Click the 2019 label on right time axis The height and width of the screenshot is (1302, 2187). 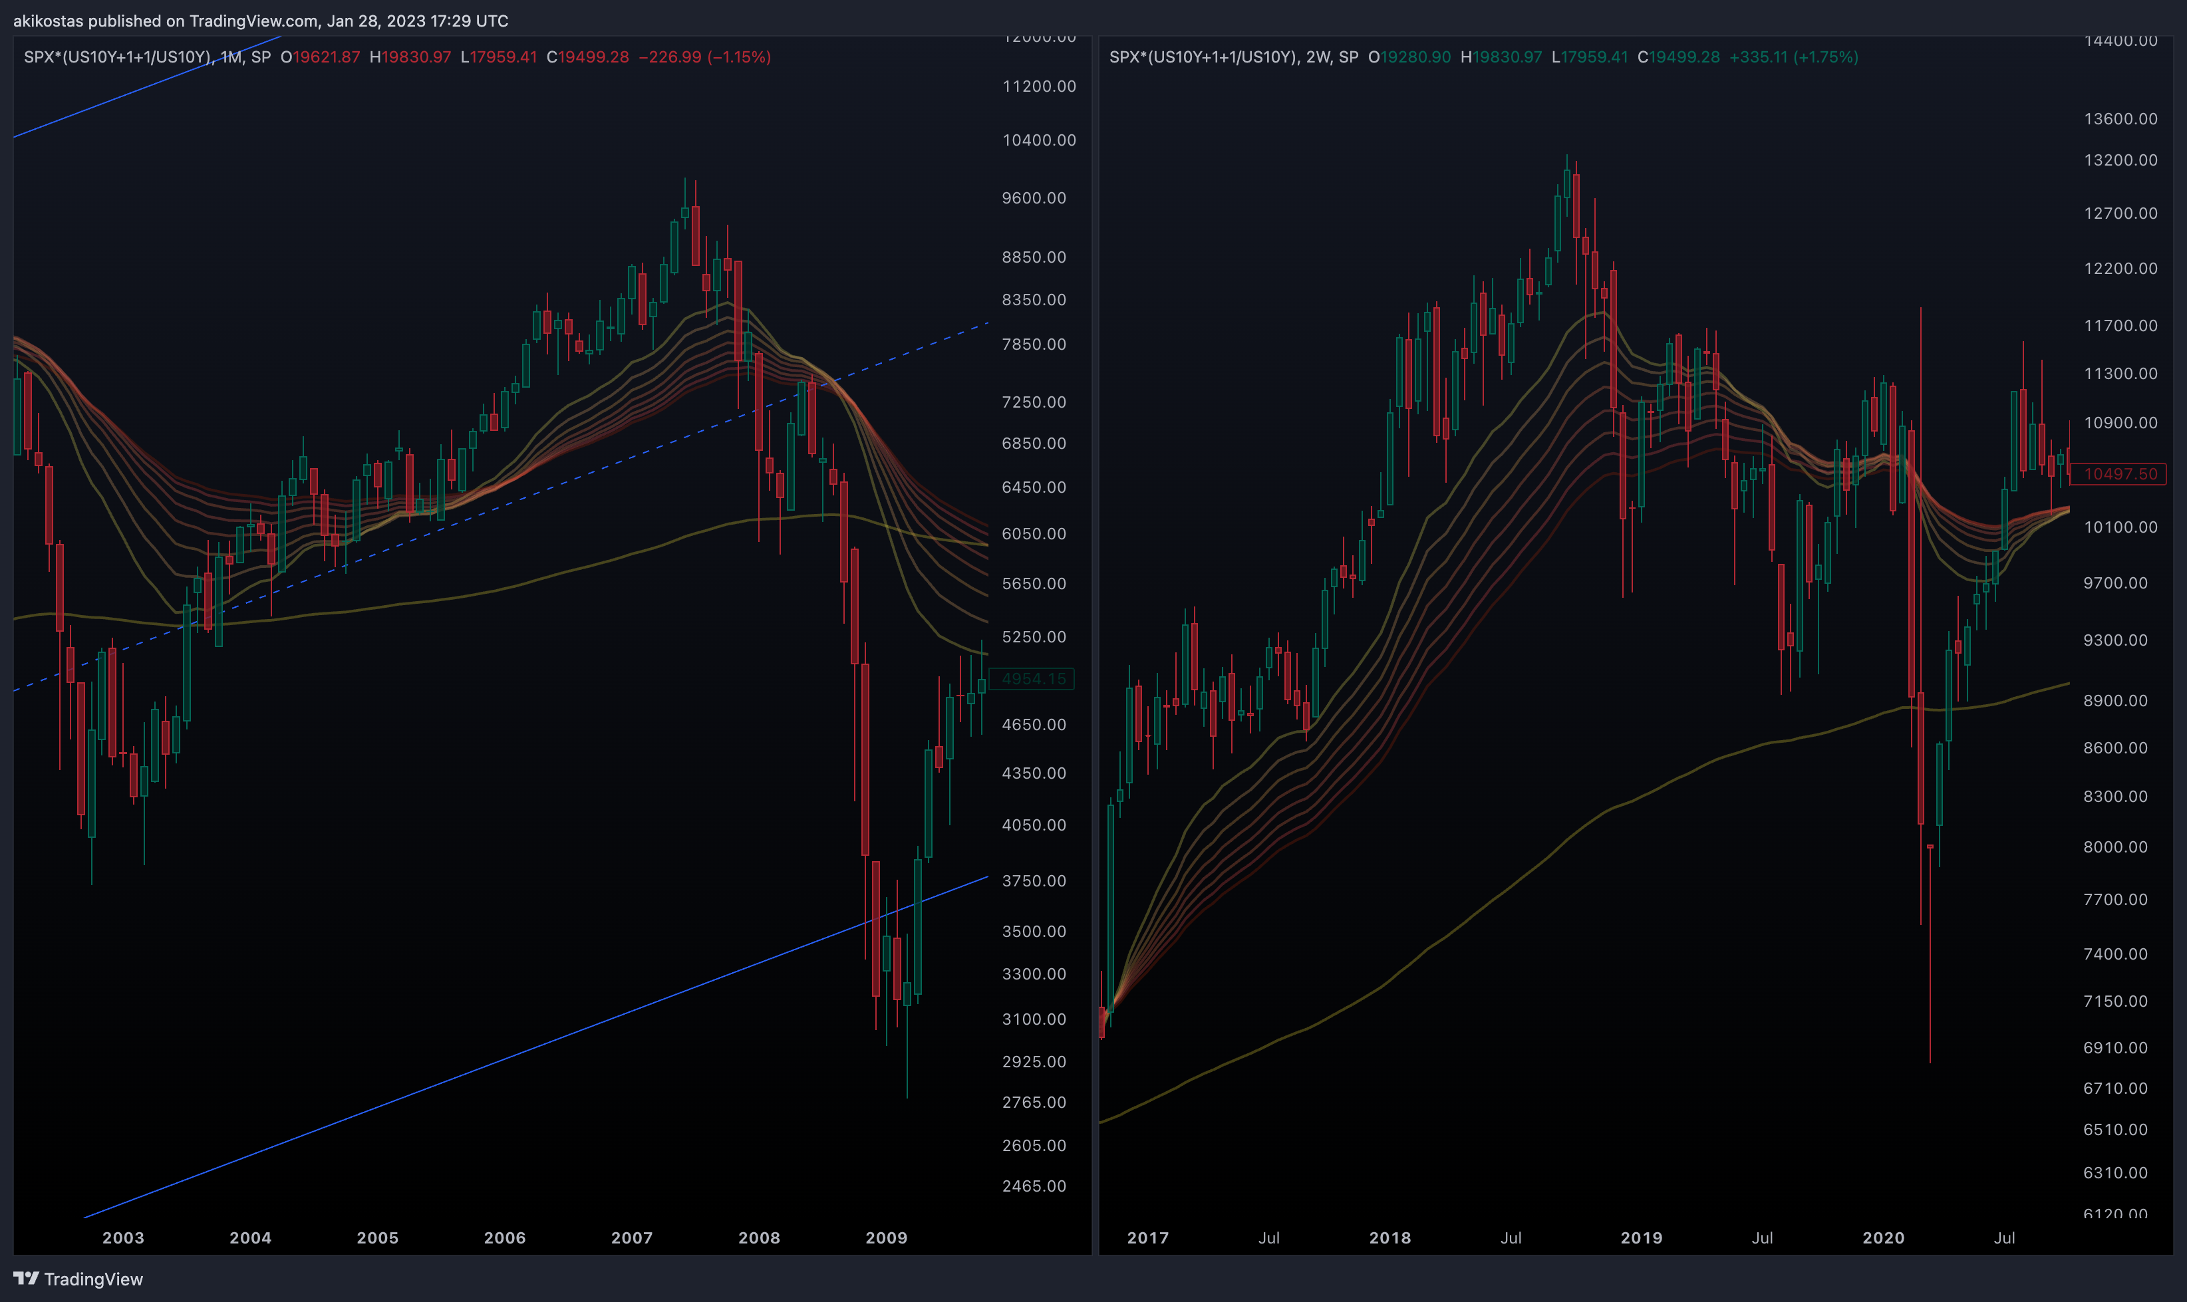coord(1641,1237)
